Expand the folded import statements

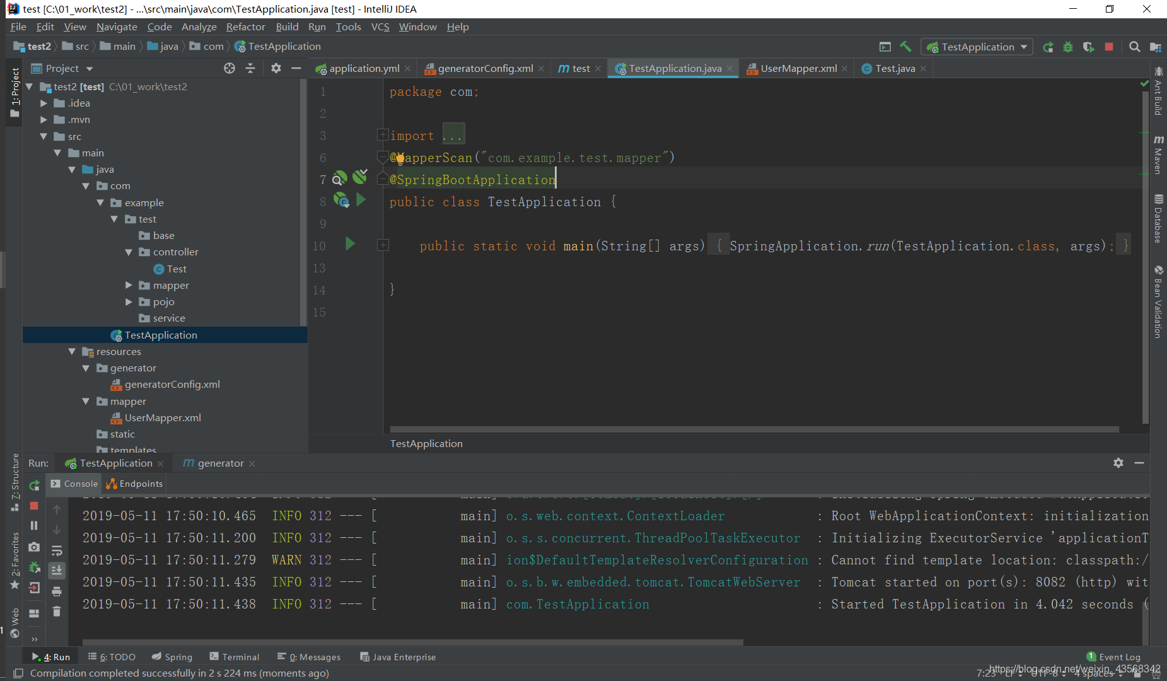pyautogui.click(x=383, y=134)
